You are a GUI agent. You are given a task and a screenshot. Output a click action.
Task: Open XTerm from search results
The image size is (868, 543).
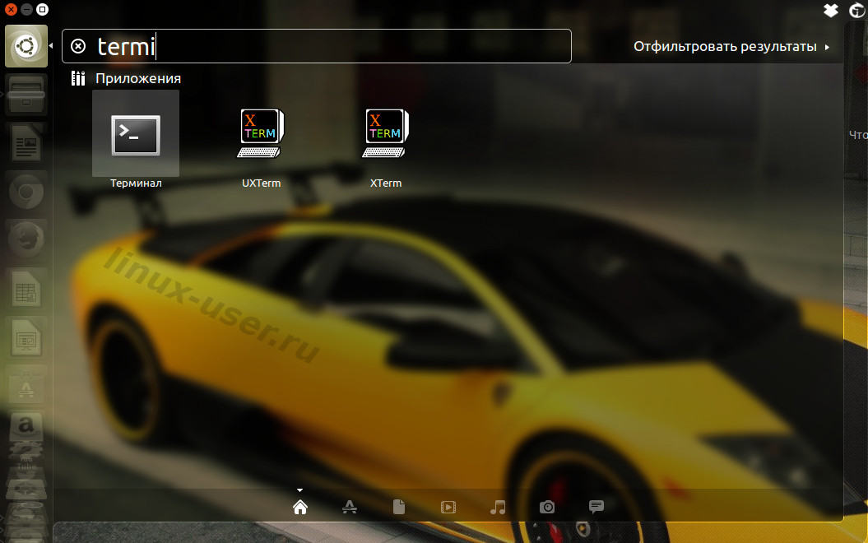[386, 132]
